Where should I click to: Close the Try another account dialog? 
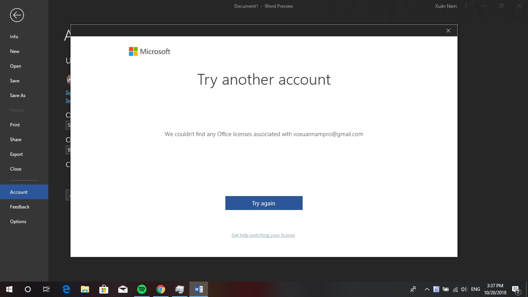click(448, 31)
